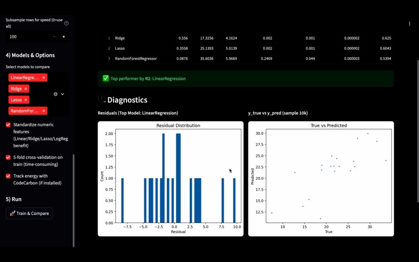Select the 0.6043 value in the Lasso row
Image resolution: width=419 pixels, height=262 pixels.
click(x=385, y=48)
